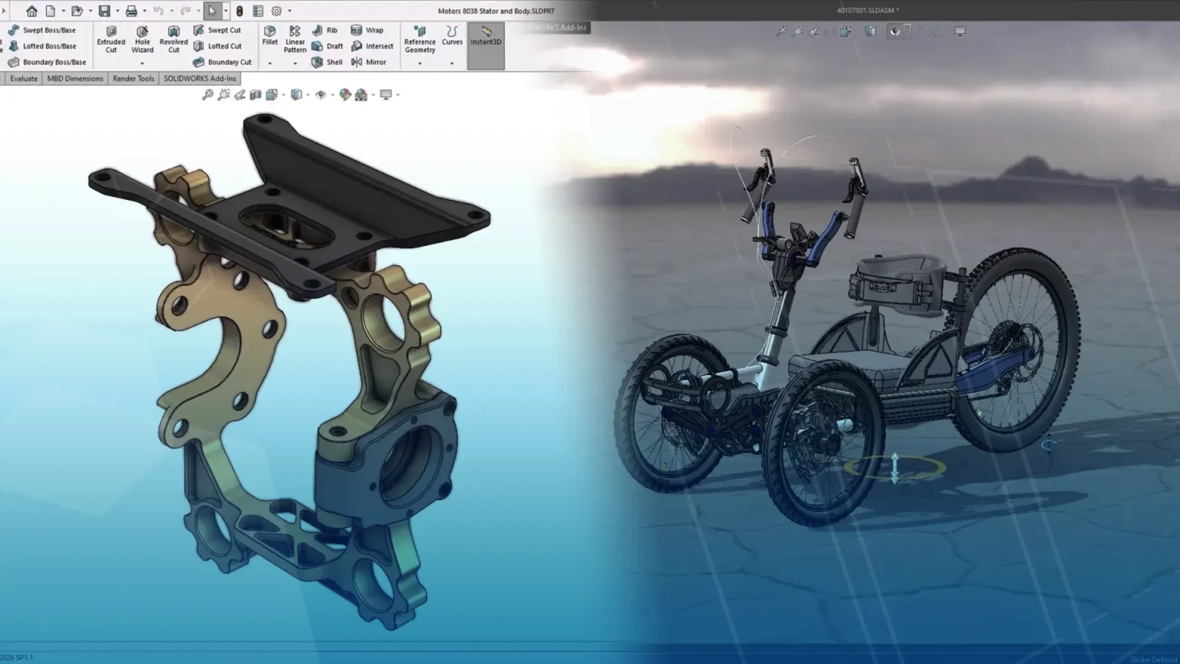The width and height of the screenshot is (1180, 664).
Task: Click the Intersect button
Action: pyautogui.click(x=372, y=46)
